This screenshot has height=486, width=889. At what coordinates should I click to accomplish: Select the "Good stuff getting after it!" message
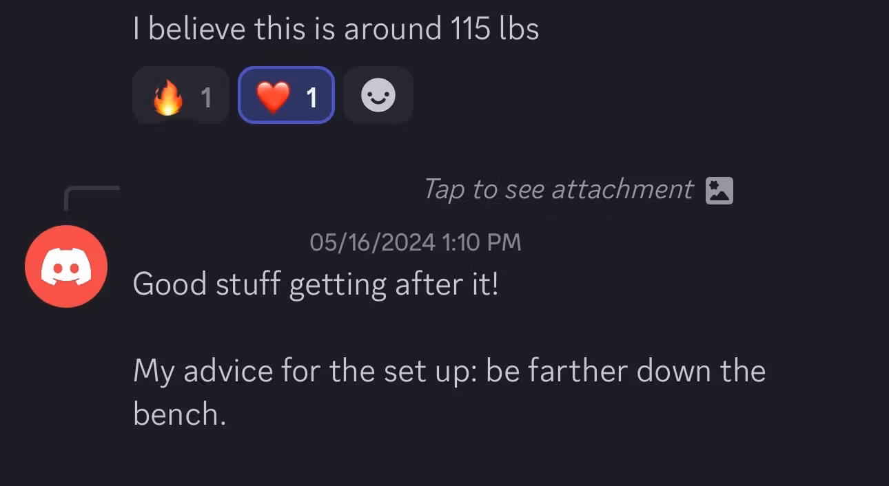point(315,284)
